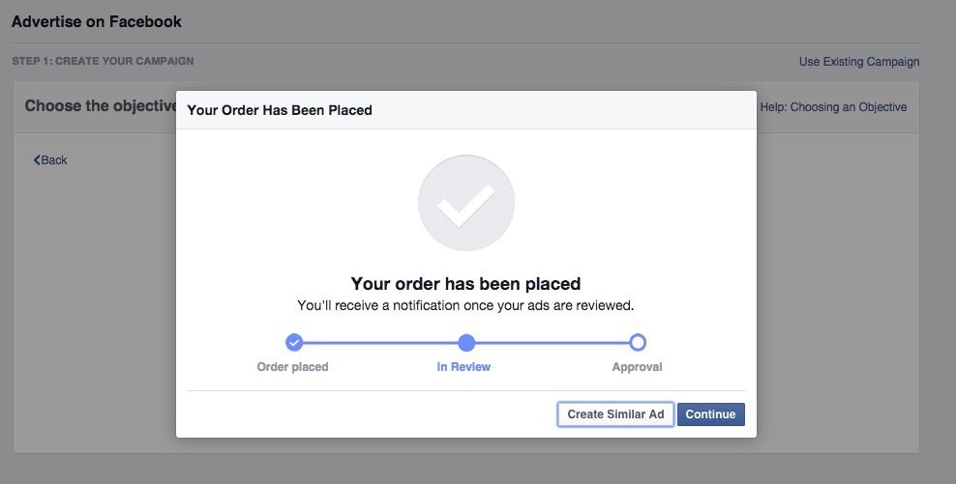Screen dimensions: 956x484
Task: Click the dialog title Your Order Has Been Placed
Action: coord(280,110)
